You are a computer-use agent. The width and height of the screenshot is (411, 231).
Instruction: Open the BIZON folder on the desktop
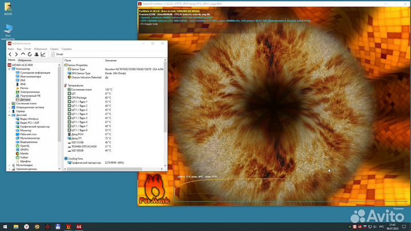[8, 9]
